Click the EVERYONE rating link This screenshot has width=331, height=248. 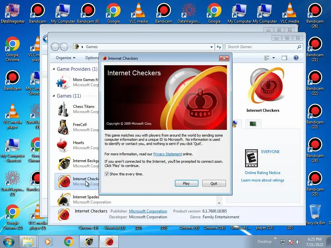pyautogui.click(x=270, y=152)
